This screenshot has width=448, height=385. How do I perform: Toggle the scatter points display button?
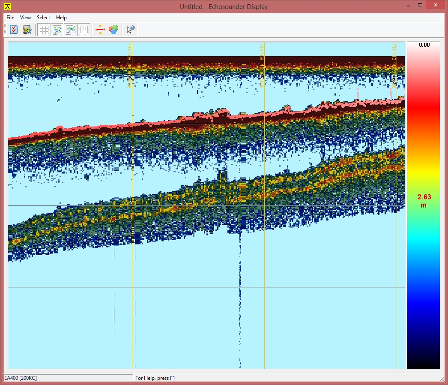point(57,30)
